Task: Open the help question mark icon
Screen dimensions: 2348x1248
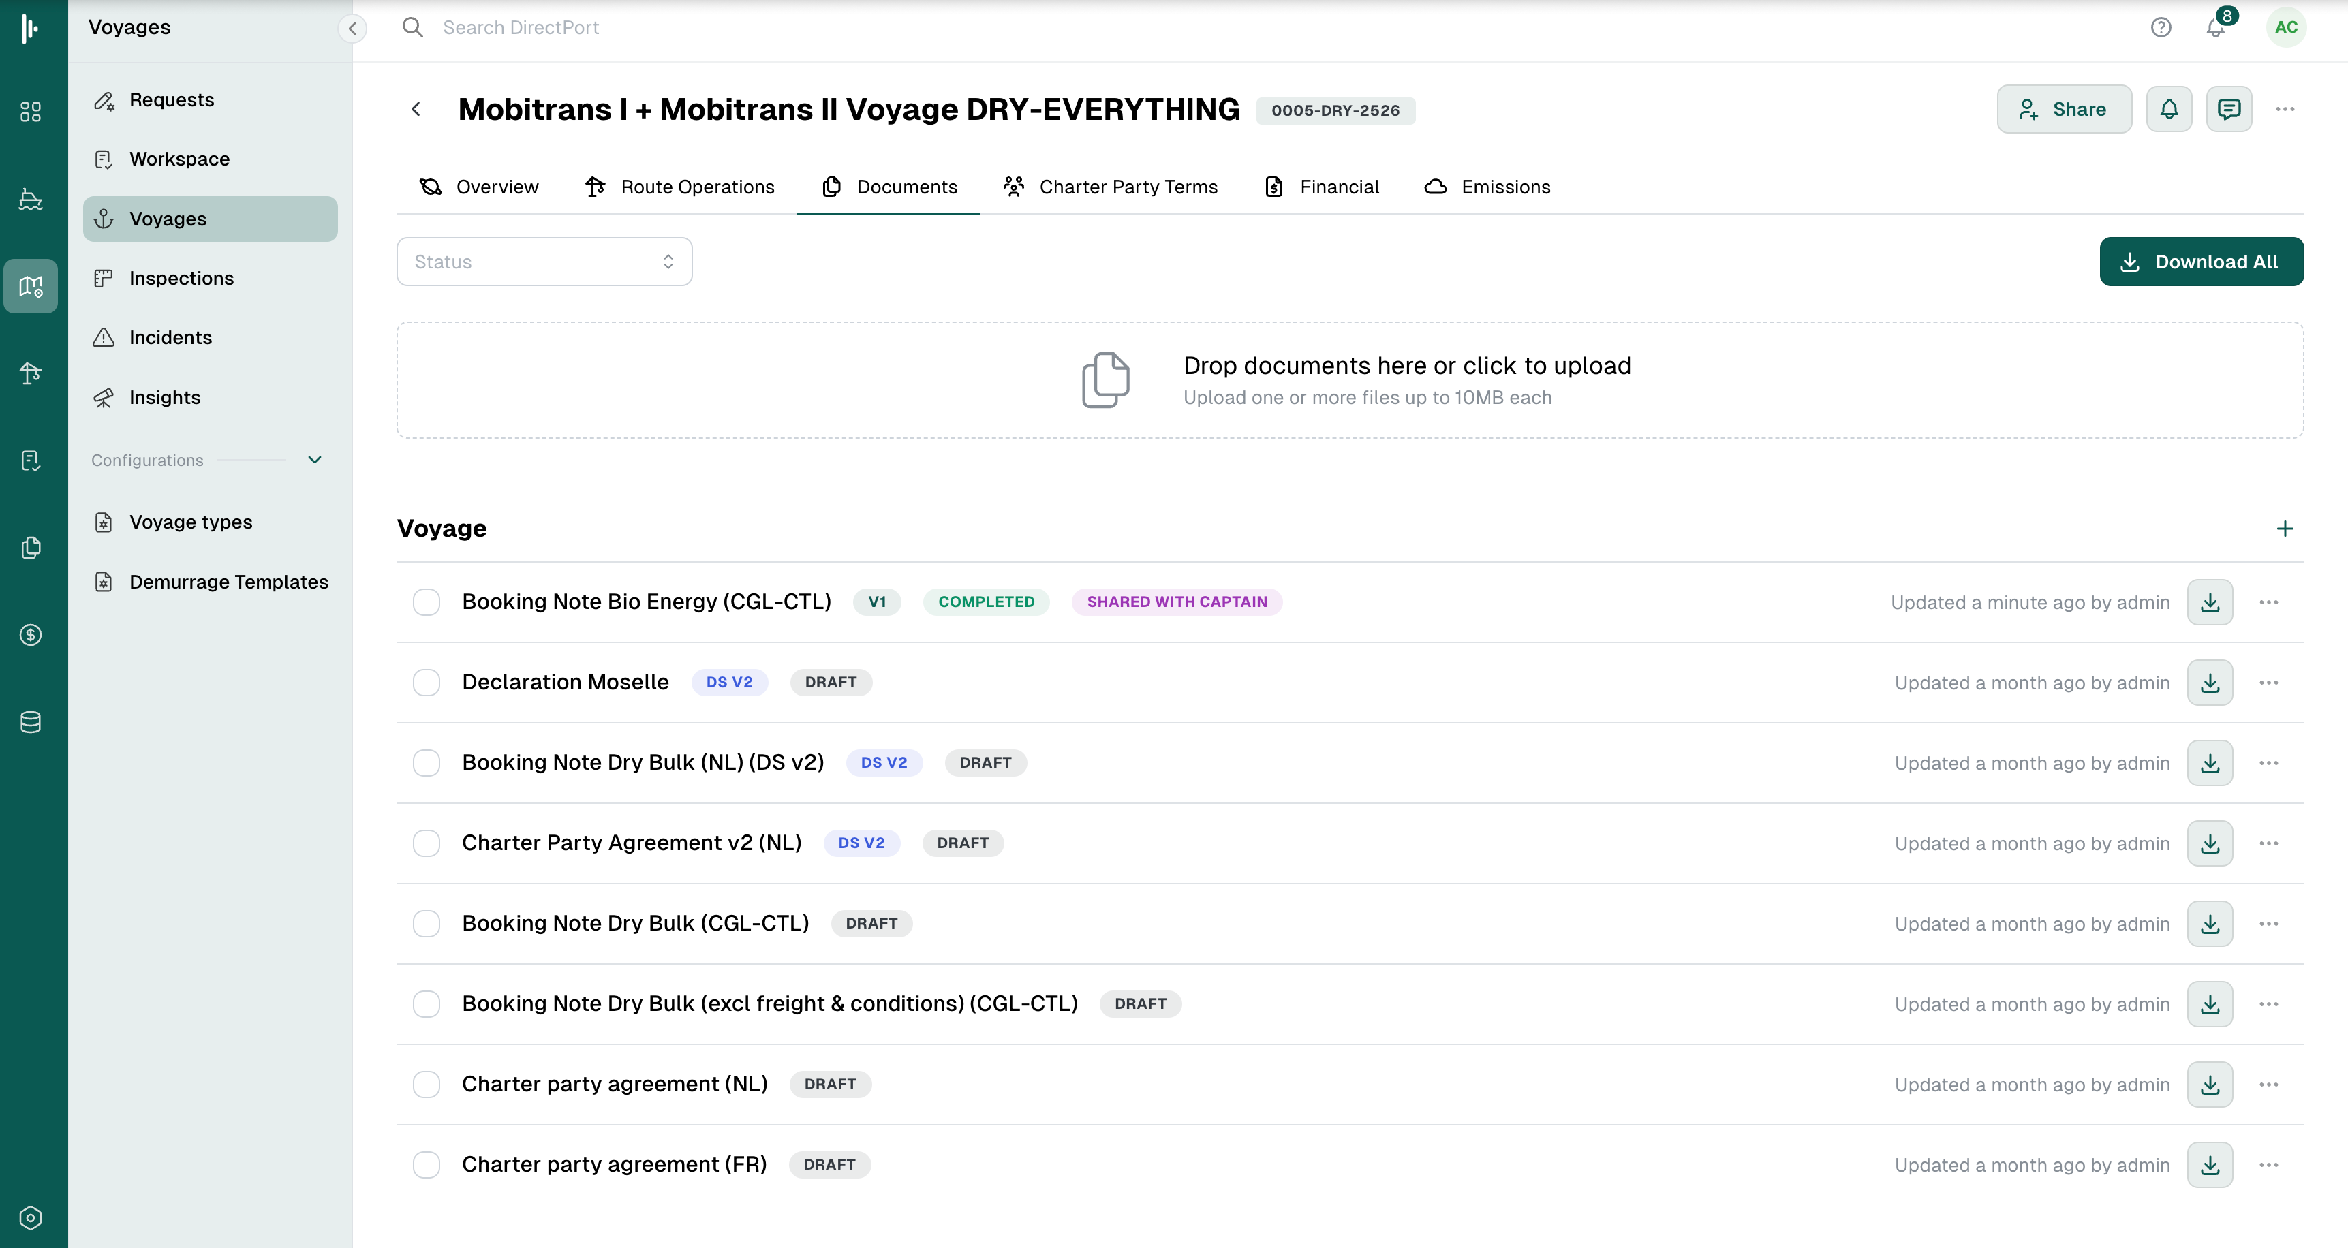Action: (x=2160, y=28)
